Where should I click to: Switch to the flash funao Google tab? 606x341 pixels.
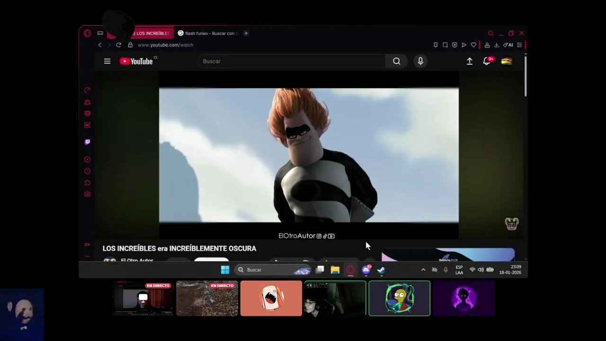208,33
